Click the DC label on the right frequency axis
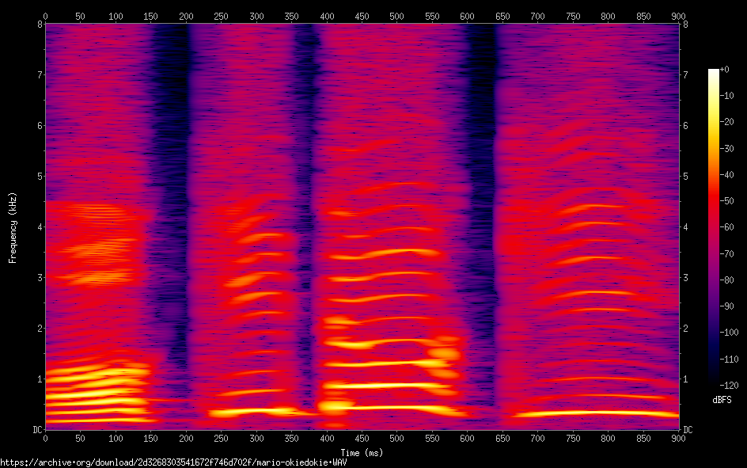The image size is (747, 468). 688,430
